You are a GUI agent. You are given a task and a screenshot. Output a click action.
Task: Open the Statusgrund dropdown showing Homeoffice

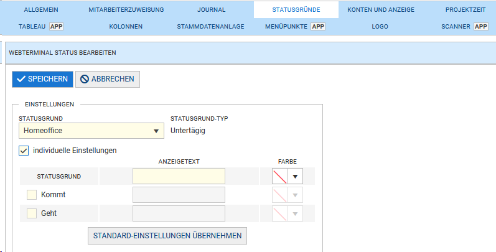point(91,131)
